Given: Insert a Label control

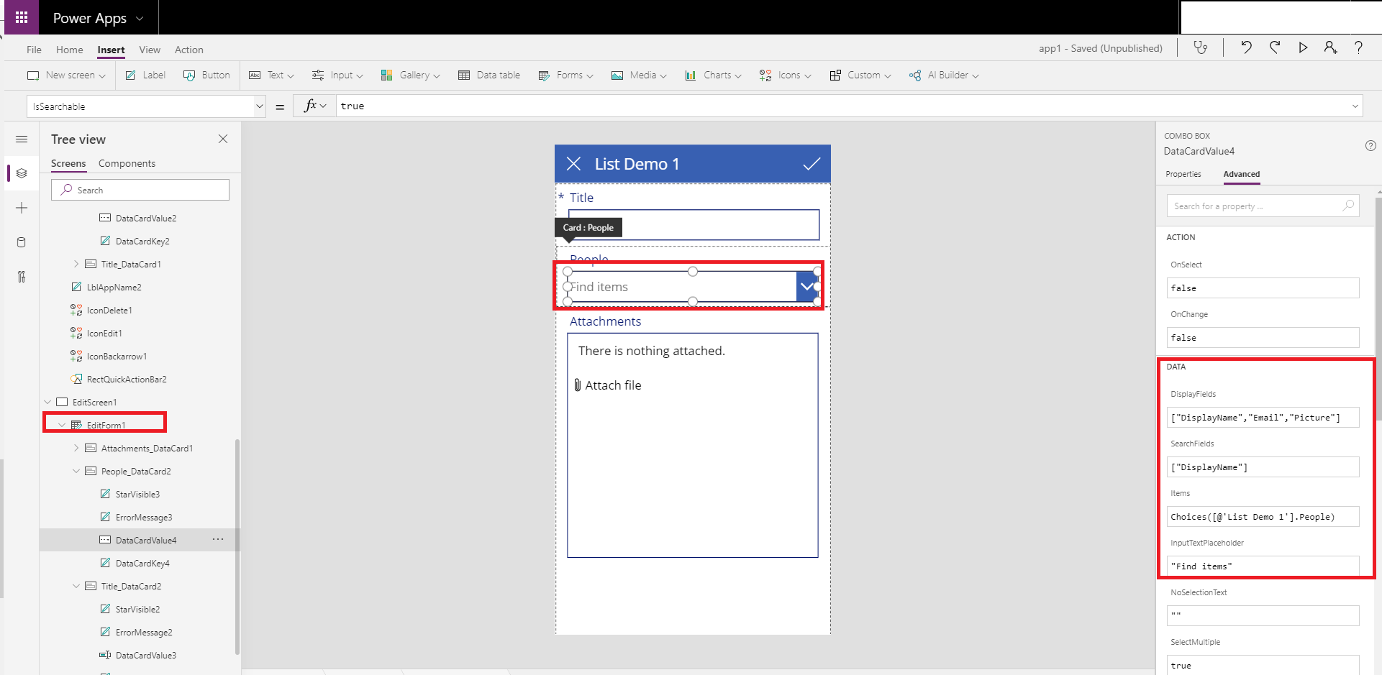Looking at the screenshot, I should [145, 75].
